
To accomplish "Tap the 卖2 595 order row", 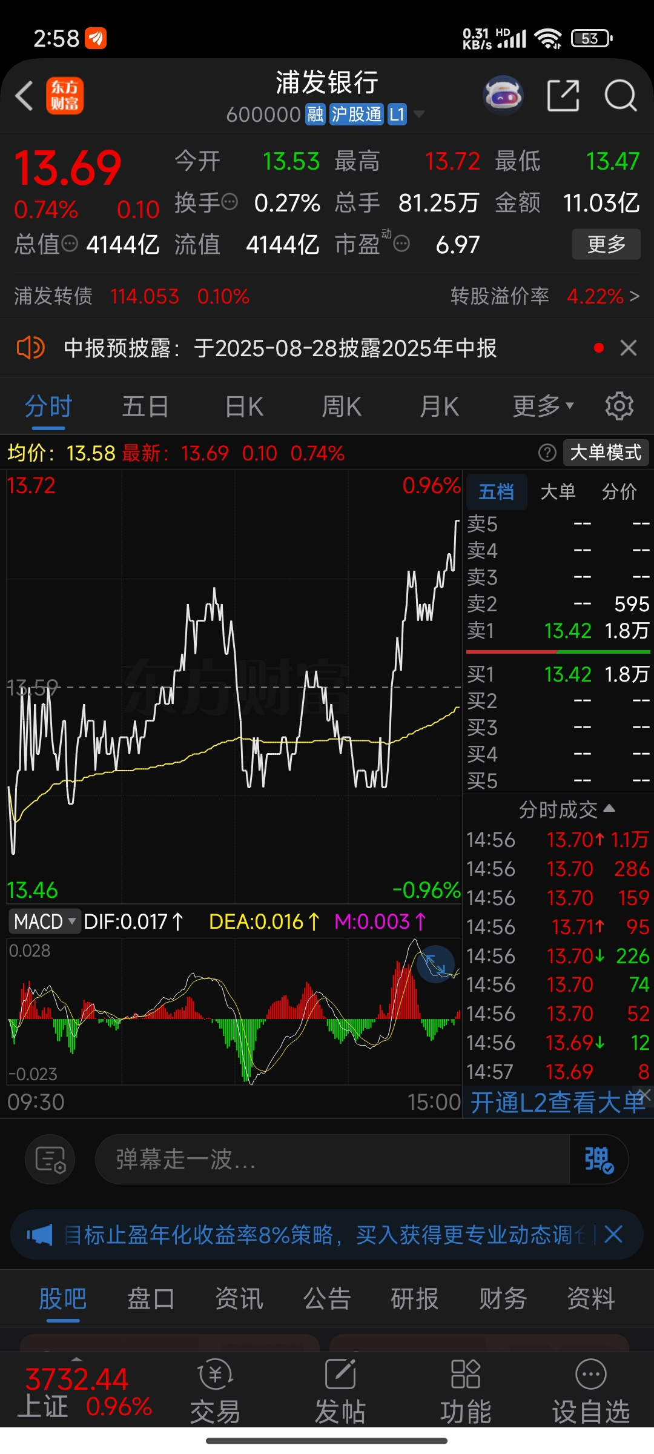I will point(558,604).
